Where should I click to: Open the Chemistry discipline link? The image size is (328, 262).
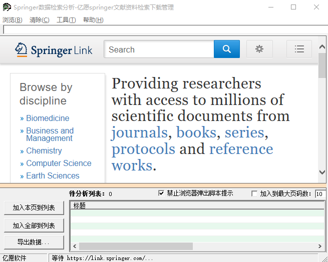click(44, 150)
